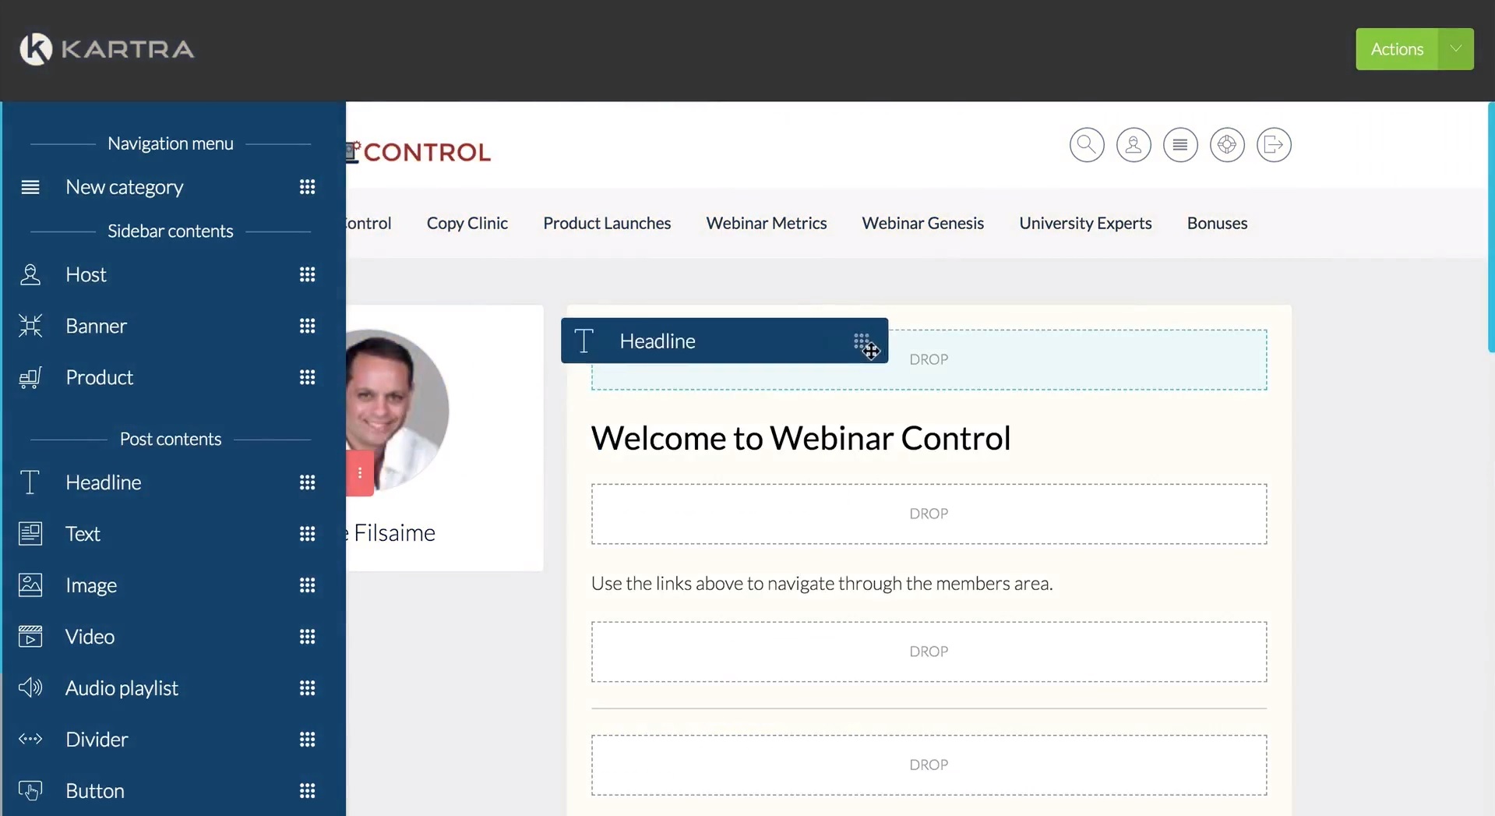Click the red options handle on host card
This screenshot has height=816, width=1495.
point(360,473)
